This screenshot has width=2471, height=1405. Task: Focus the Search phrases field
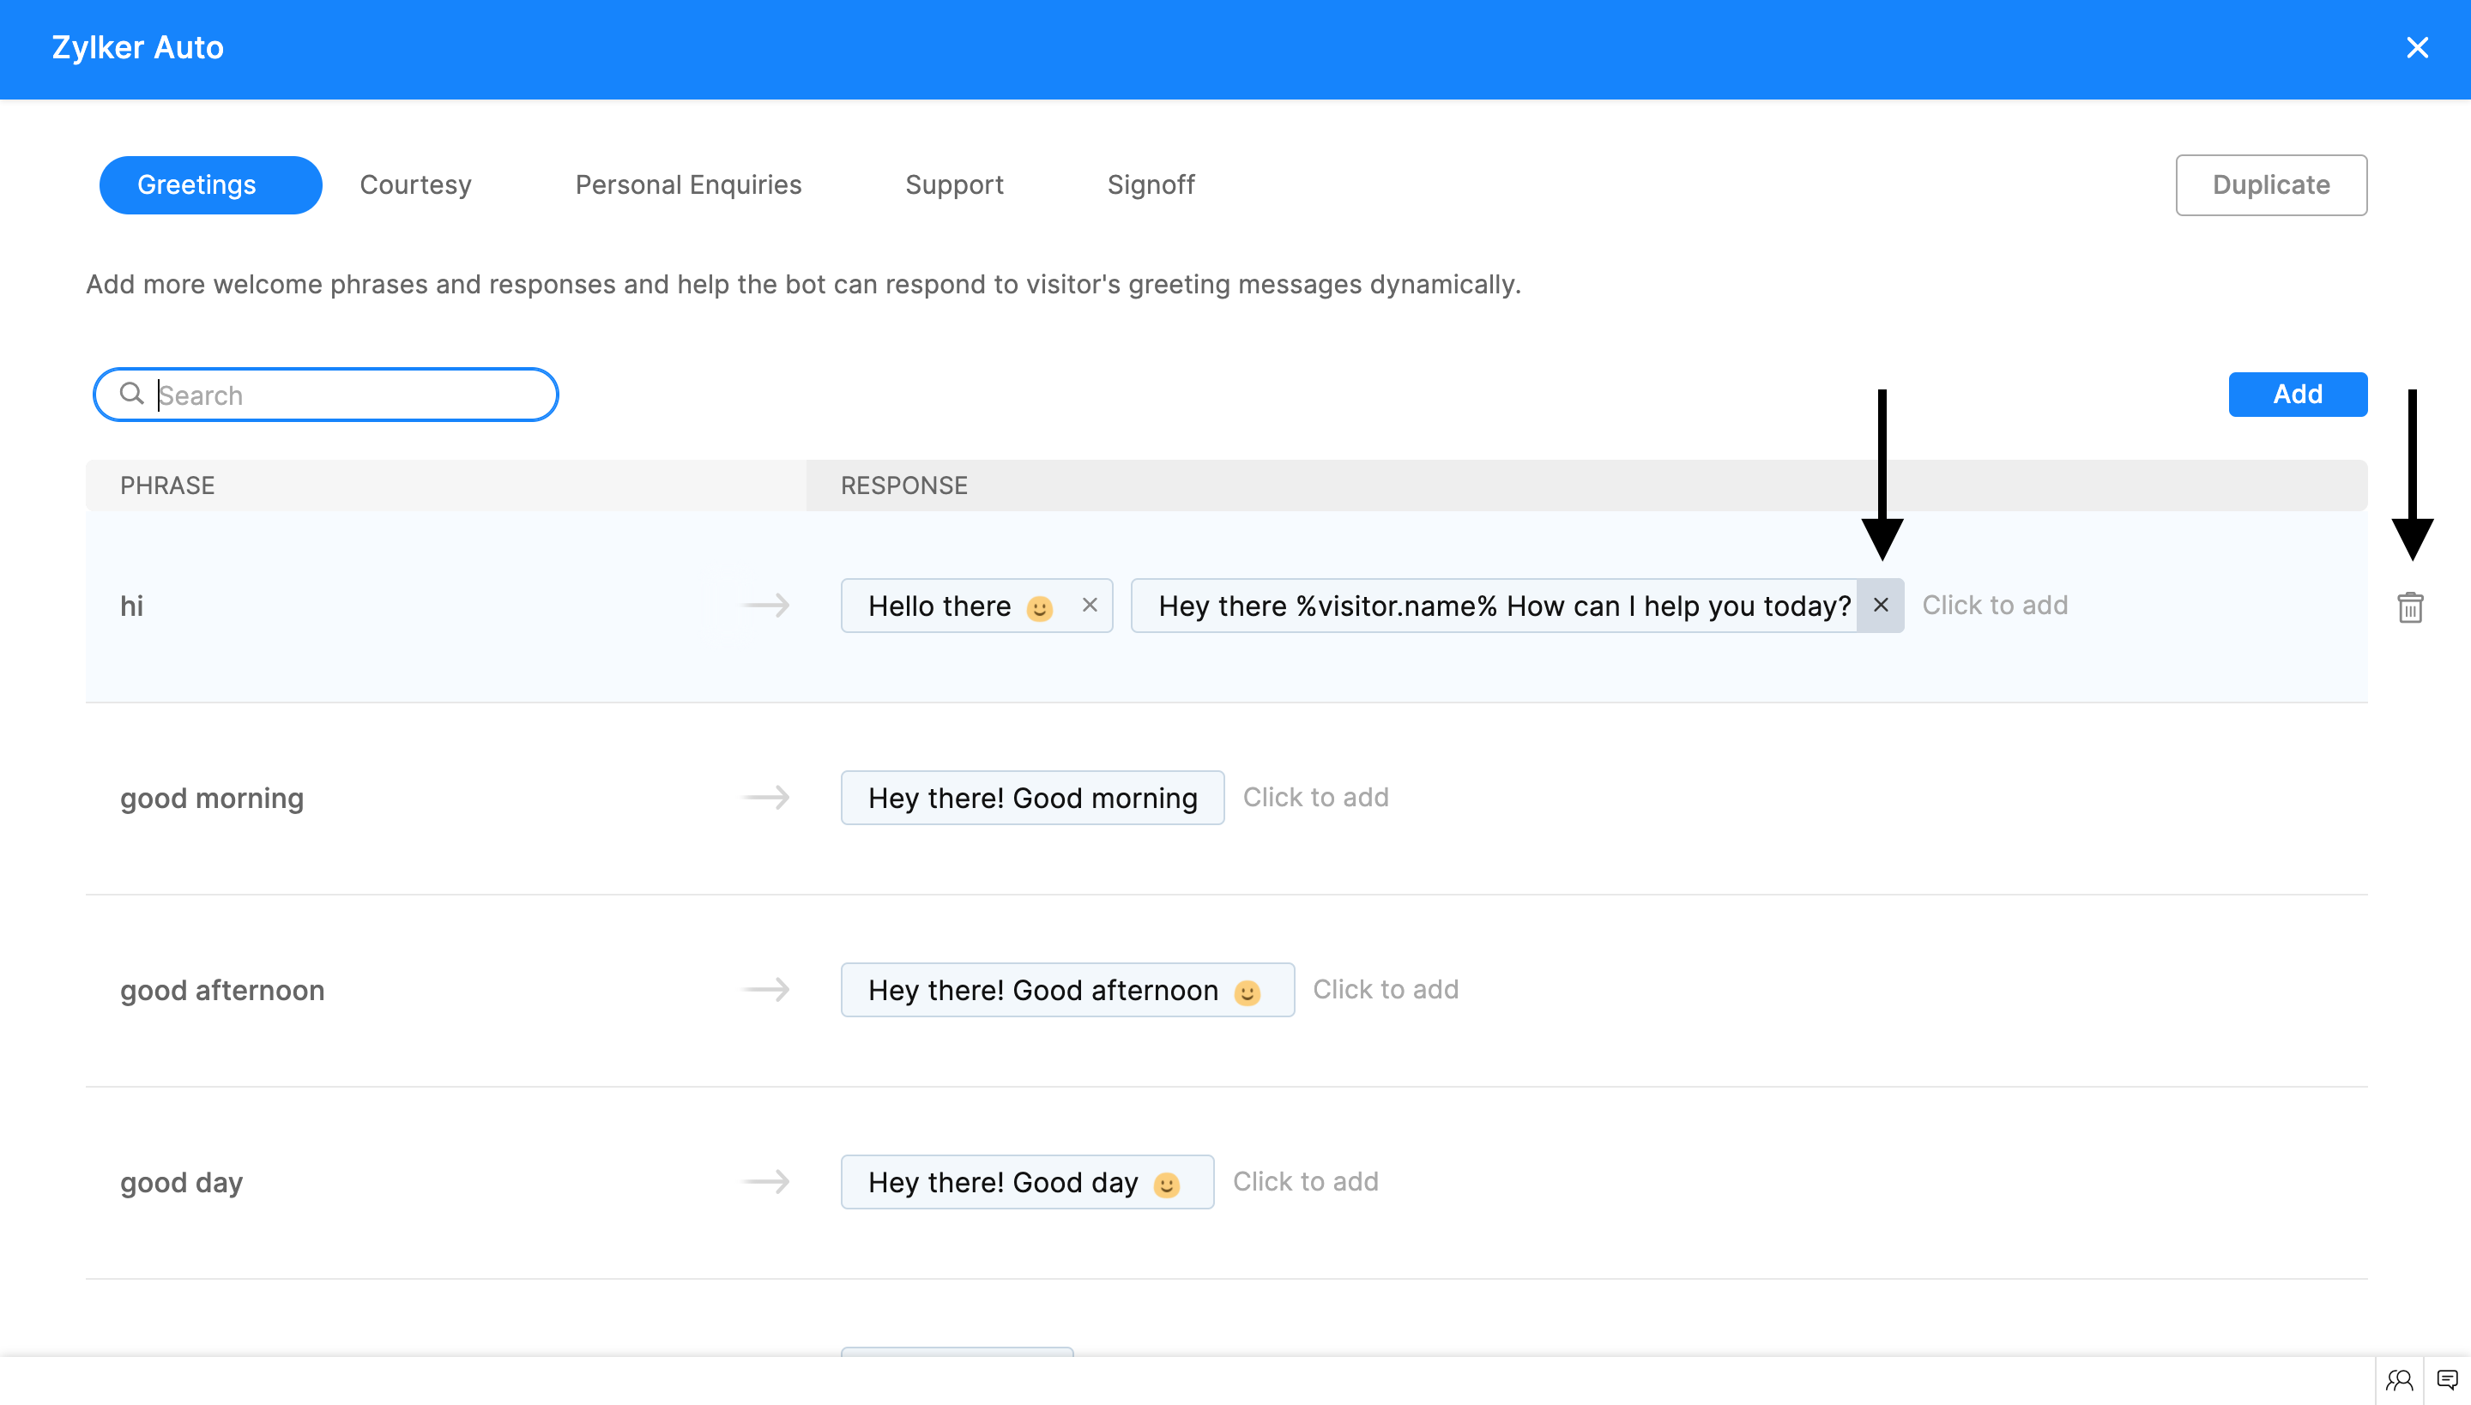click(x=347, y=395)
